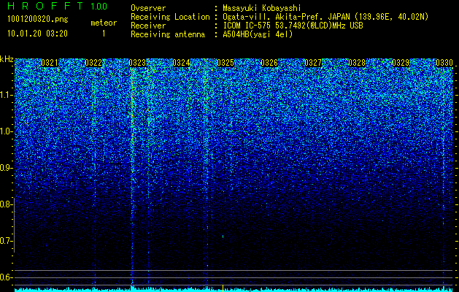
Task: Click the 0326 time marker
Action: (x=269, y=63)
